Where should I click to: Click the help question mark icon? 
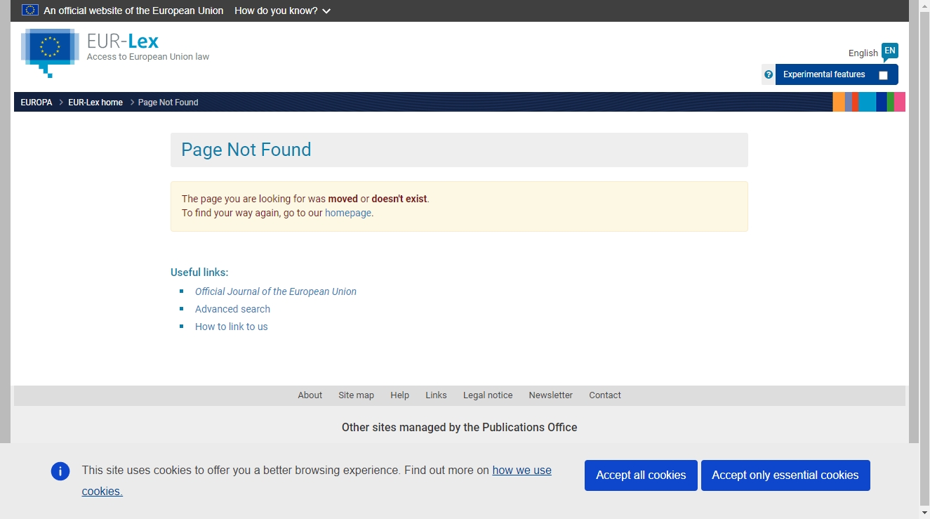tap(769, 74)
